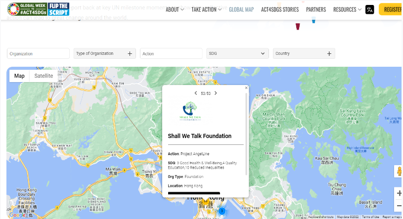Image resolution: width=403 pixels, height=219 pixels.
Task: Click the Flip The Script logo
Action: [x=58, y=9]
